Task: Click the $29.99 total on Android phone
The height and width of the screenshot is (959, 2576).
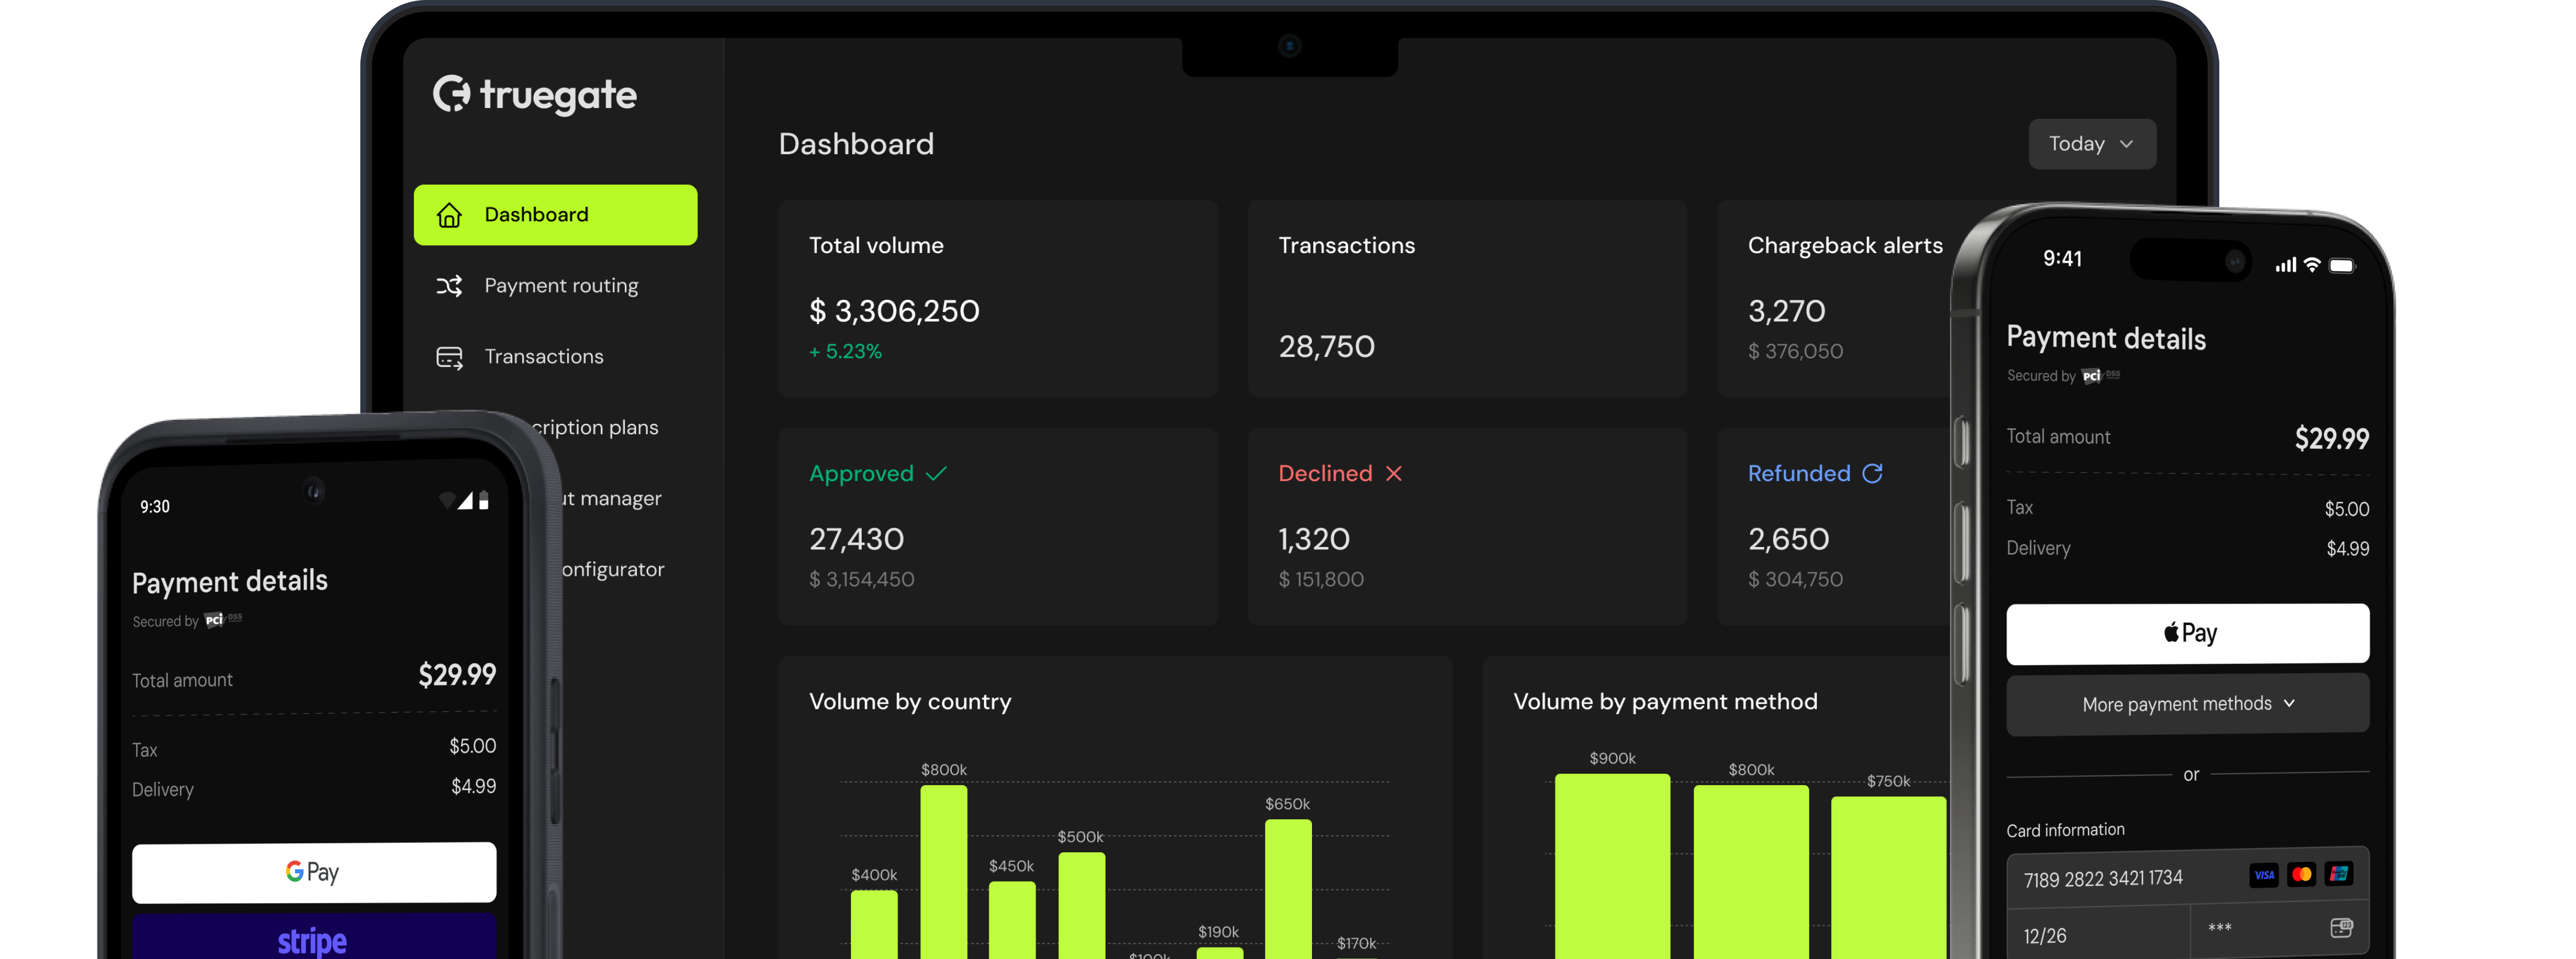Action: tap(457, 675)
